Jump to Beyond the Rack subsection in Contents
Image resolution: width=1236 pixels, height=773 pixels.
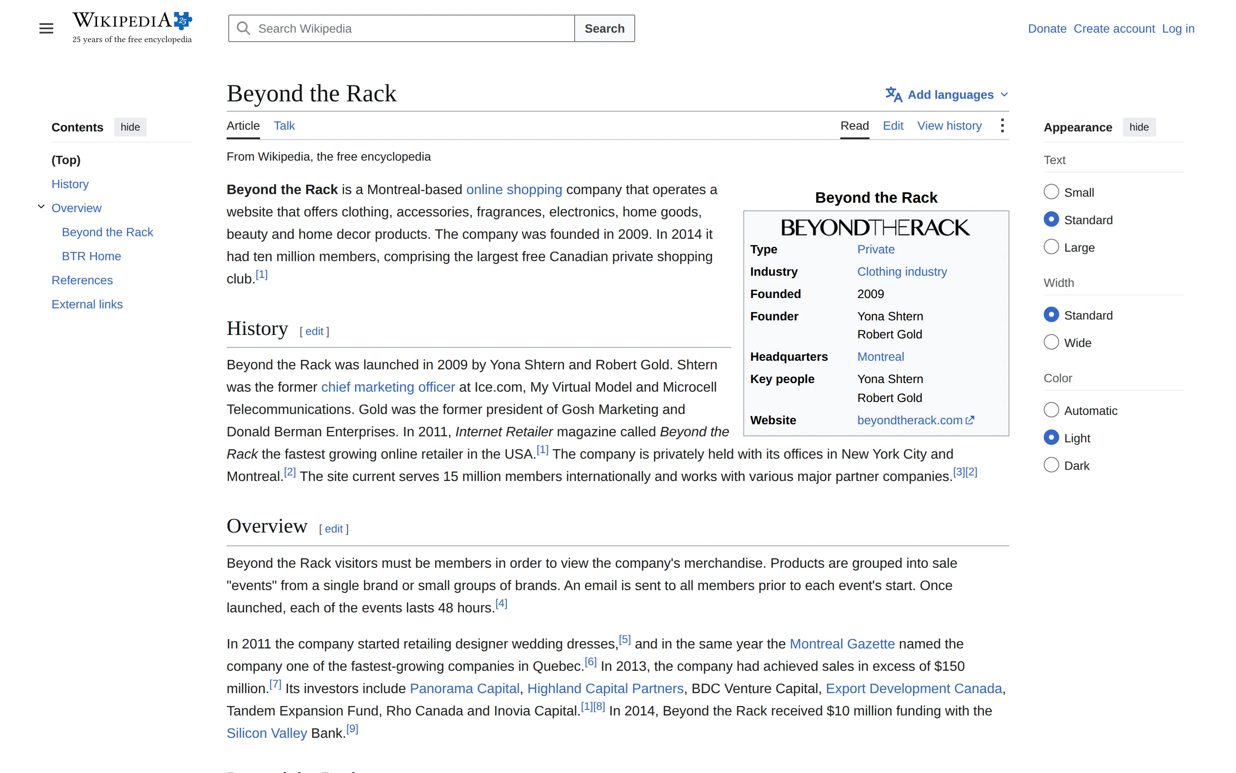click(x=107, y=232)
